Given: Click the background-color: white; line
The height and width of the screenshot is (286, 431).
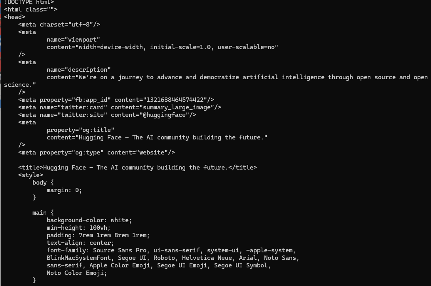Looking at the screenshot, I should pyautogui.click(x=89, y=220).
